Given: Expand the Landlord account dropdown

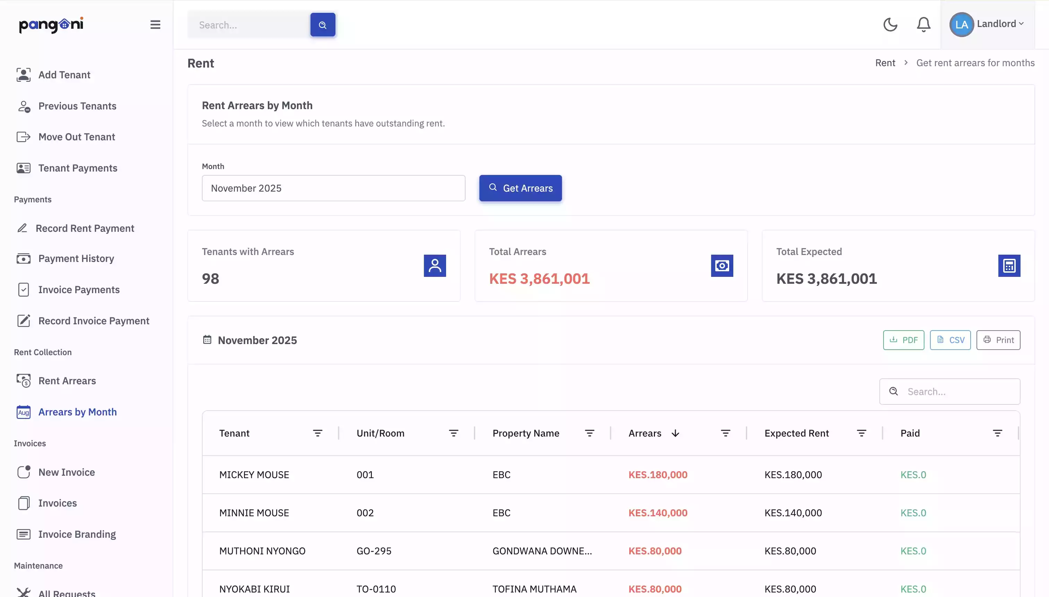Looking at the screenshot, I should click(988, 24).
